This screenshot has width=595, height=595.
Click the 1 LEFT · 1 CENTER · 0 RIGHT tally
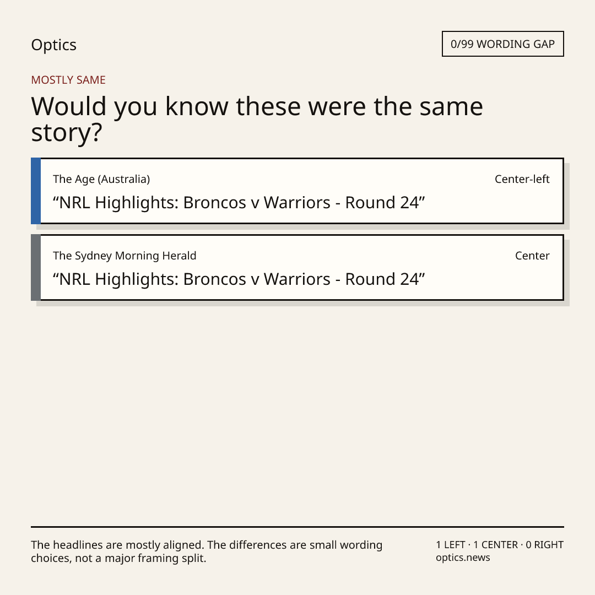(x=500, y=545)
